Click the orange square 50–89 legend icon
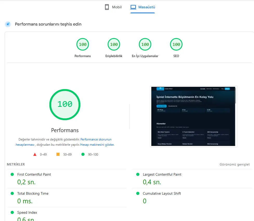The height and width of the screenshot is (221, 254). pos(58,154)
